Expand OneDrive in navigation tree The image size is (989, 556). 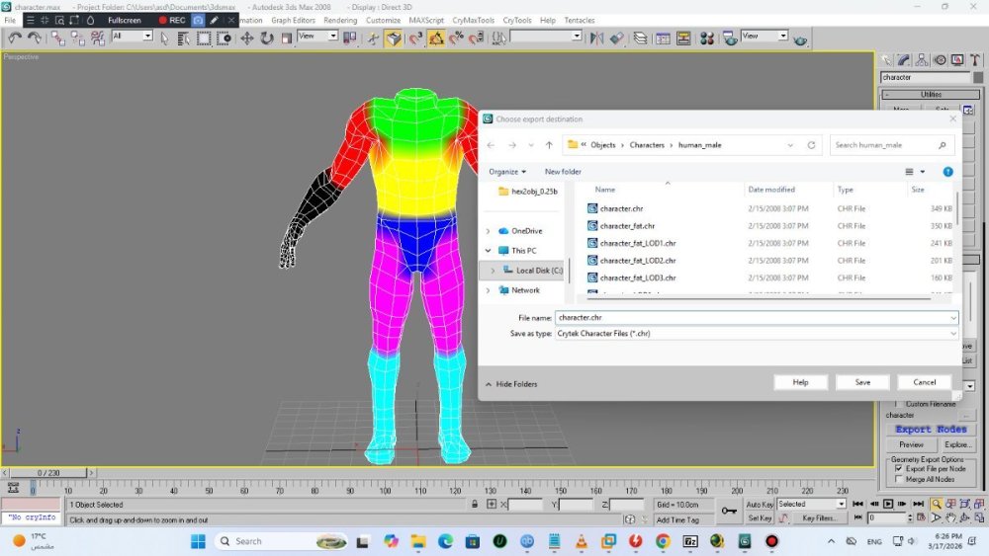pos(488,232)
